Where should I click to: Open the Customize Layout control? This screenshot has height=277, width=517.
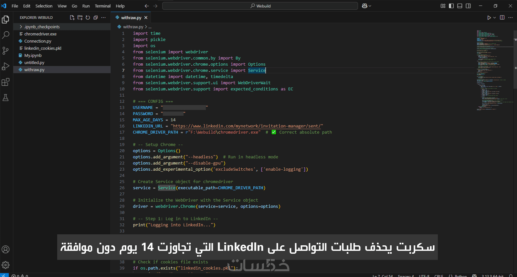(443, 6)
